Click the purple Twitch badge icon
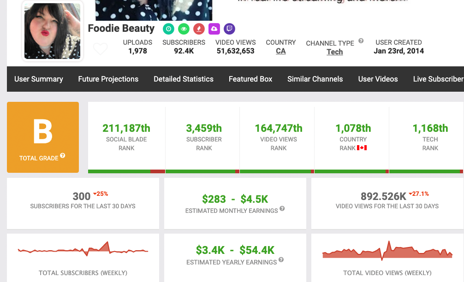The height and width of the screenshot is (282, 464). coord(229,29)
